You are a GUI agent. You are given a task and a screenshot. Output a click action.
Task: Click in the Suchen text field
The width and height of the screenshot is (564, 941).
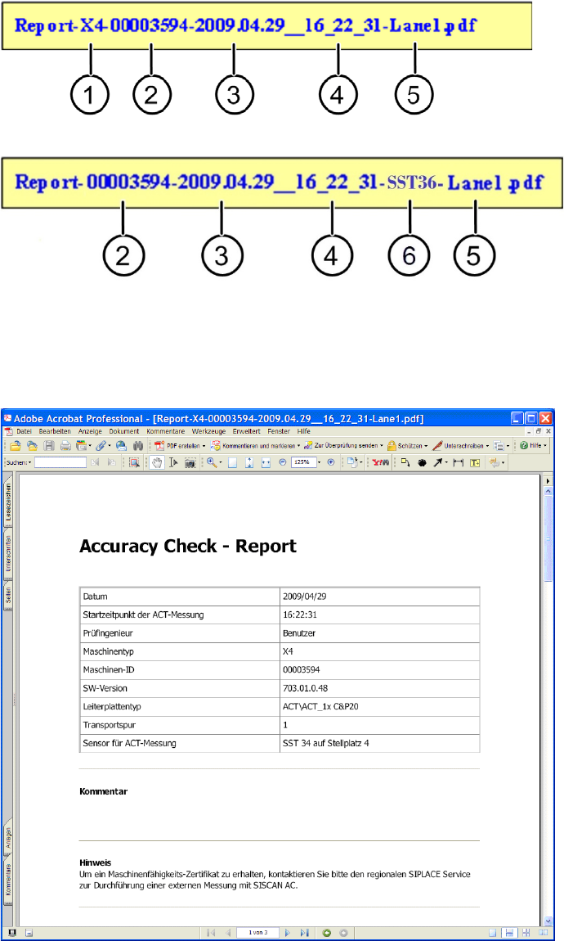(x=60, y=462)
